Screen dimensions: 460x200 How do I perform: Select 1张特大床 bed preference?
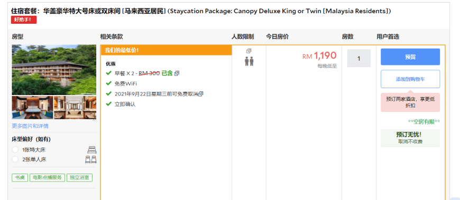coord(15,150)
